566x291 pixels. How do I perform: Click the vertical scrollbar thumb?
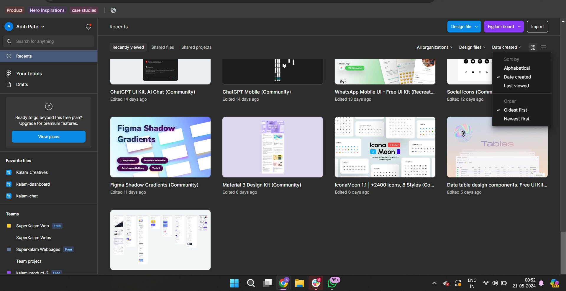tap(563, 253)
